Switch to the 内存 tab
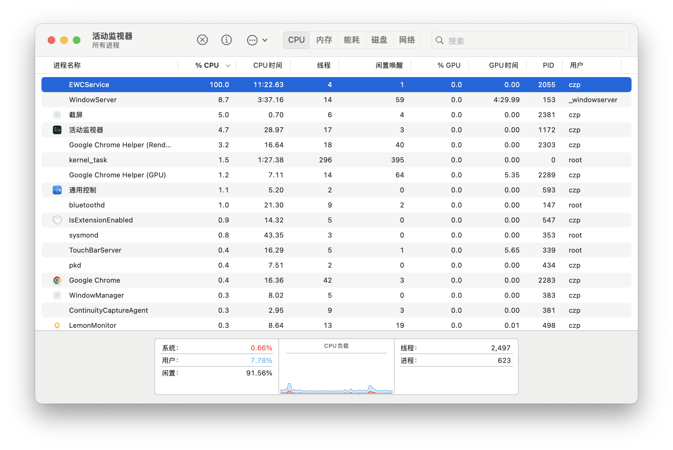The width and height of the screenshot is (673, 450). (x=324, y=40)
